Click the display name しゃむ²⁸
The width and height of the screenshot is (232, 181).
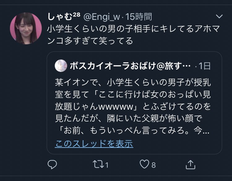[64, 16]
